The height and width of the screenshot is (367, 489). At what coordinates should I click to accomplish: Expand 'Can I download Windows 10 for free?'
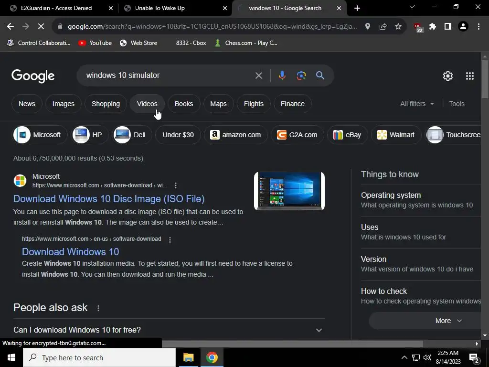tap(169, 330)
